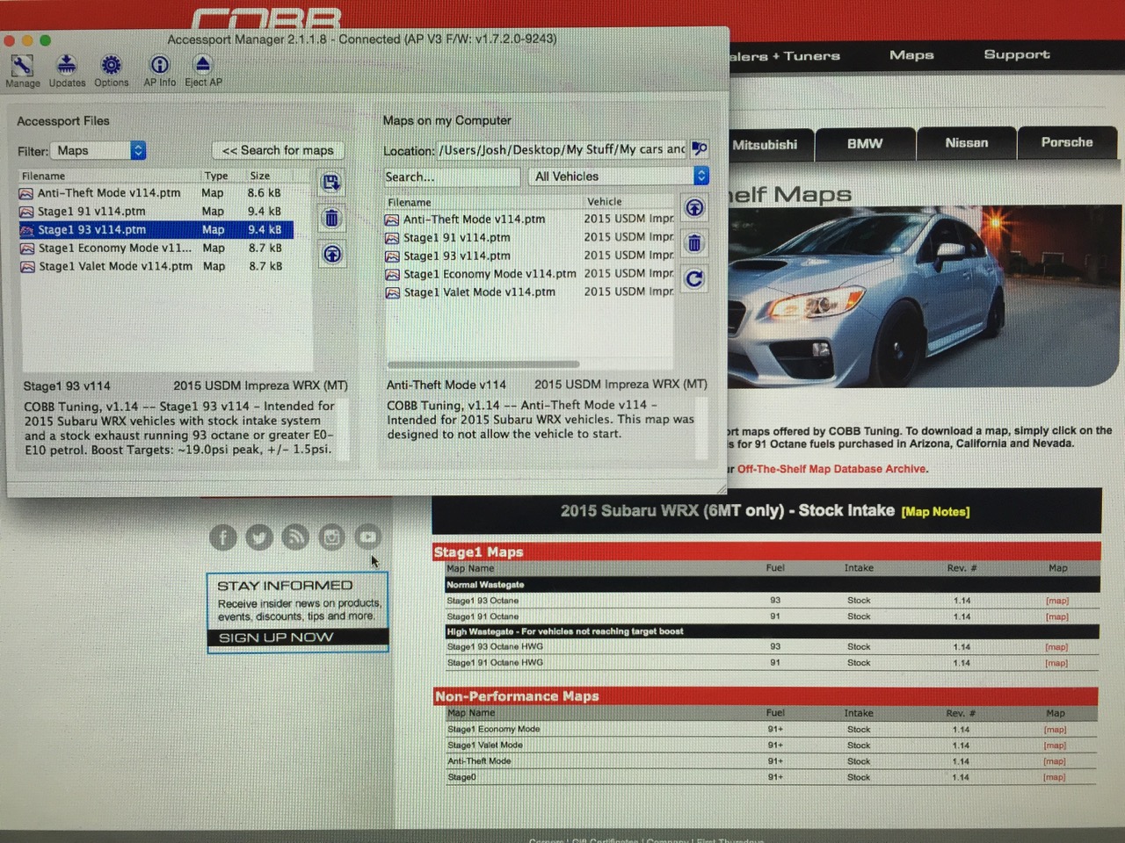This screenshot has width=1125, height=843.
Task: Click the browse folder icon next to Location
Action: click(700, 149)
